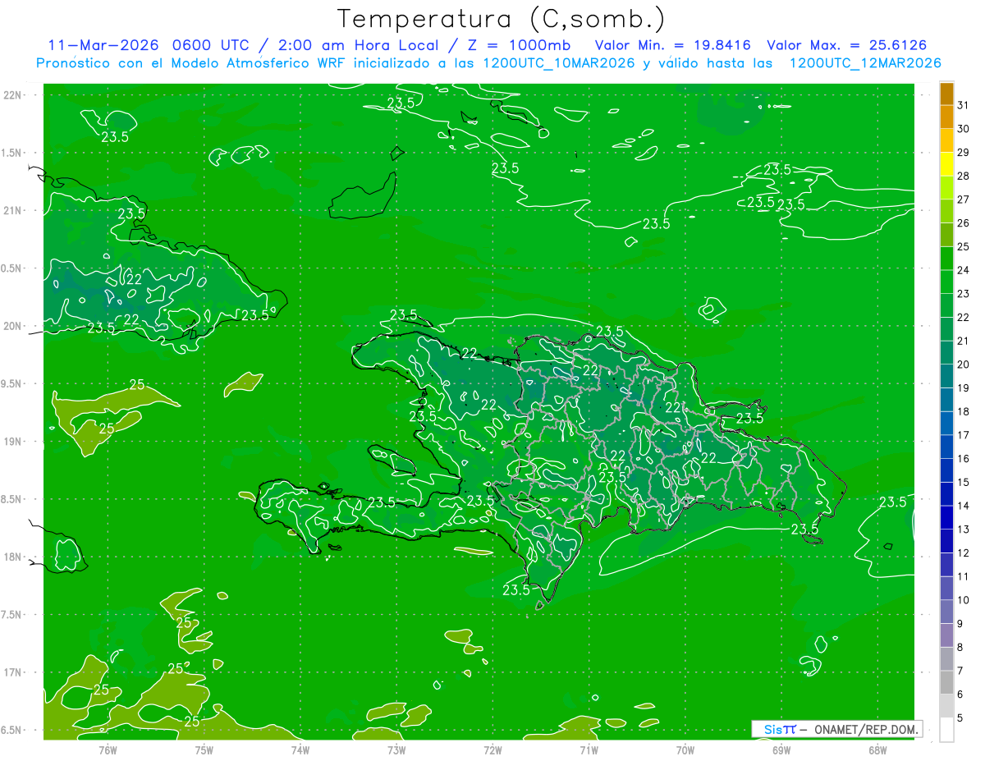
Task: Click the "Valor Min. = 19.8416" text
Action: point(672,45)
